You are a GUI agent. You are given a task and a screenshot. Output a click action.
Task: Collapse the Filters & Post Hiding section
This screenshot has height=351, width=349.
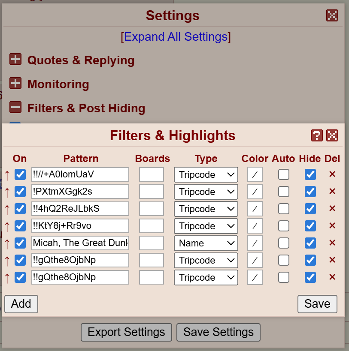tap(15, 107)
